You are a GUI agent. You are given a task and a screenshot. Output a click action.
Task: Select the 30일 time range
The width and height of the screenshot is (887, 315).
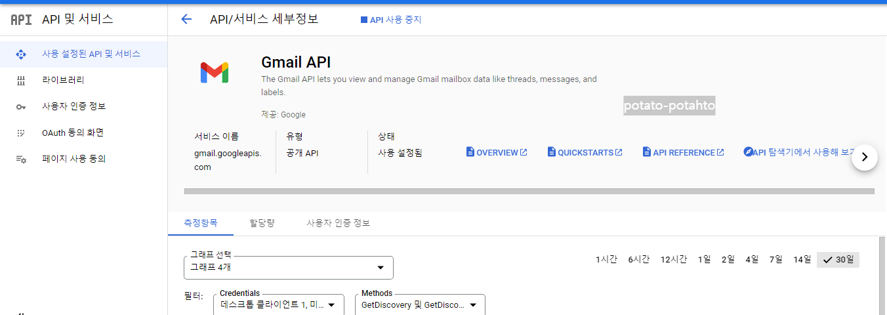[838, 259]
